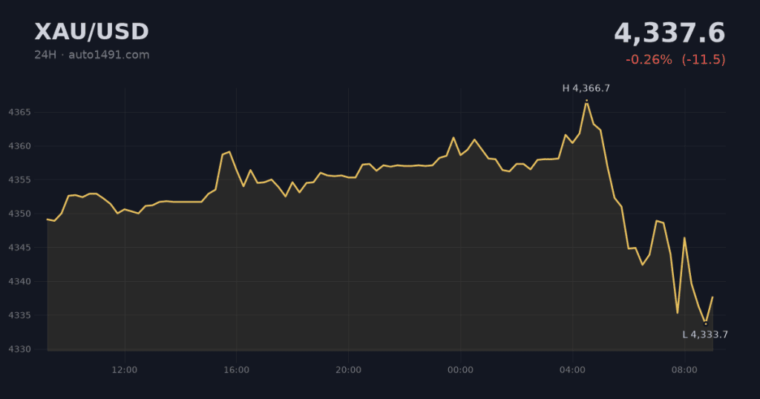
Task: Click the 16:00 time axis label
Action: 237,370
